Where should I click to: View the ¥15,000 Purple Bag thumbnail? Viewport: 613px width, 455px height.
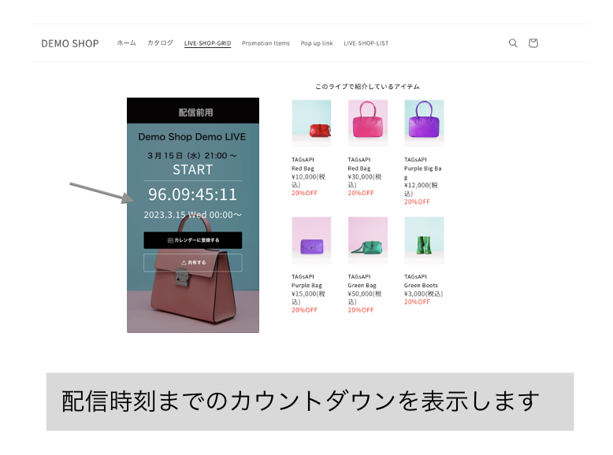pyautogui.click(x=311, y=240)
